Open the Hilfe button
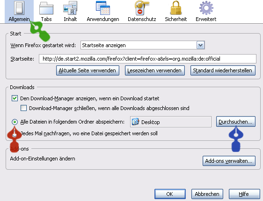The width and height of the screenshot is (263, 201). pyautogui.click(x=244, y=194)
